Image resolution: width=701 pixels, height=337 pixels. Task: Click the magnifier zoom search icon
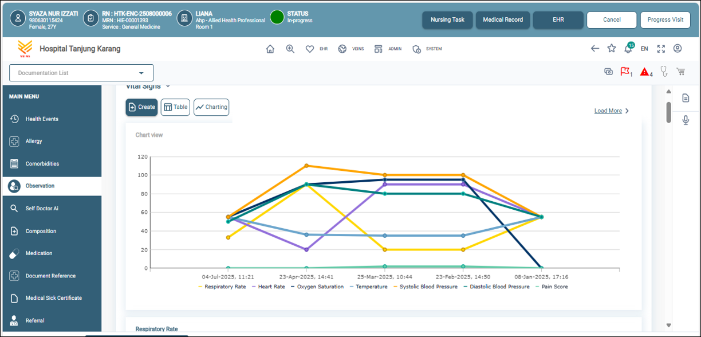click(290, 49)
